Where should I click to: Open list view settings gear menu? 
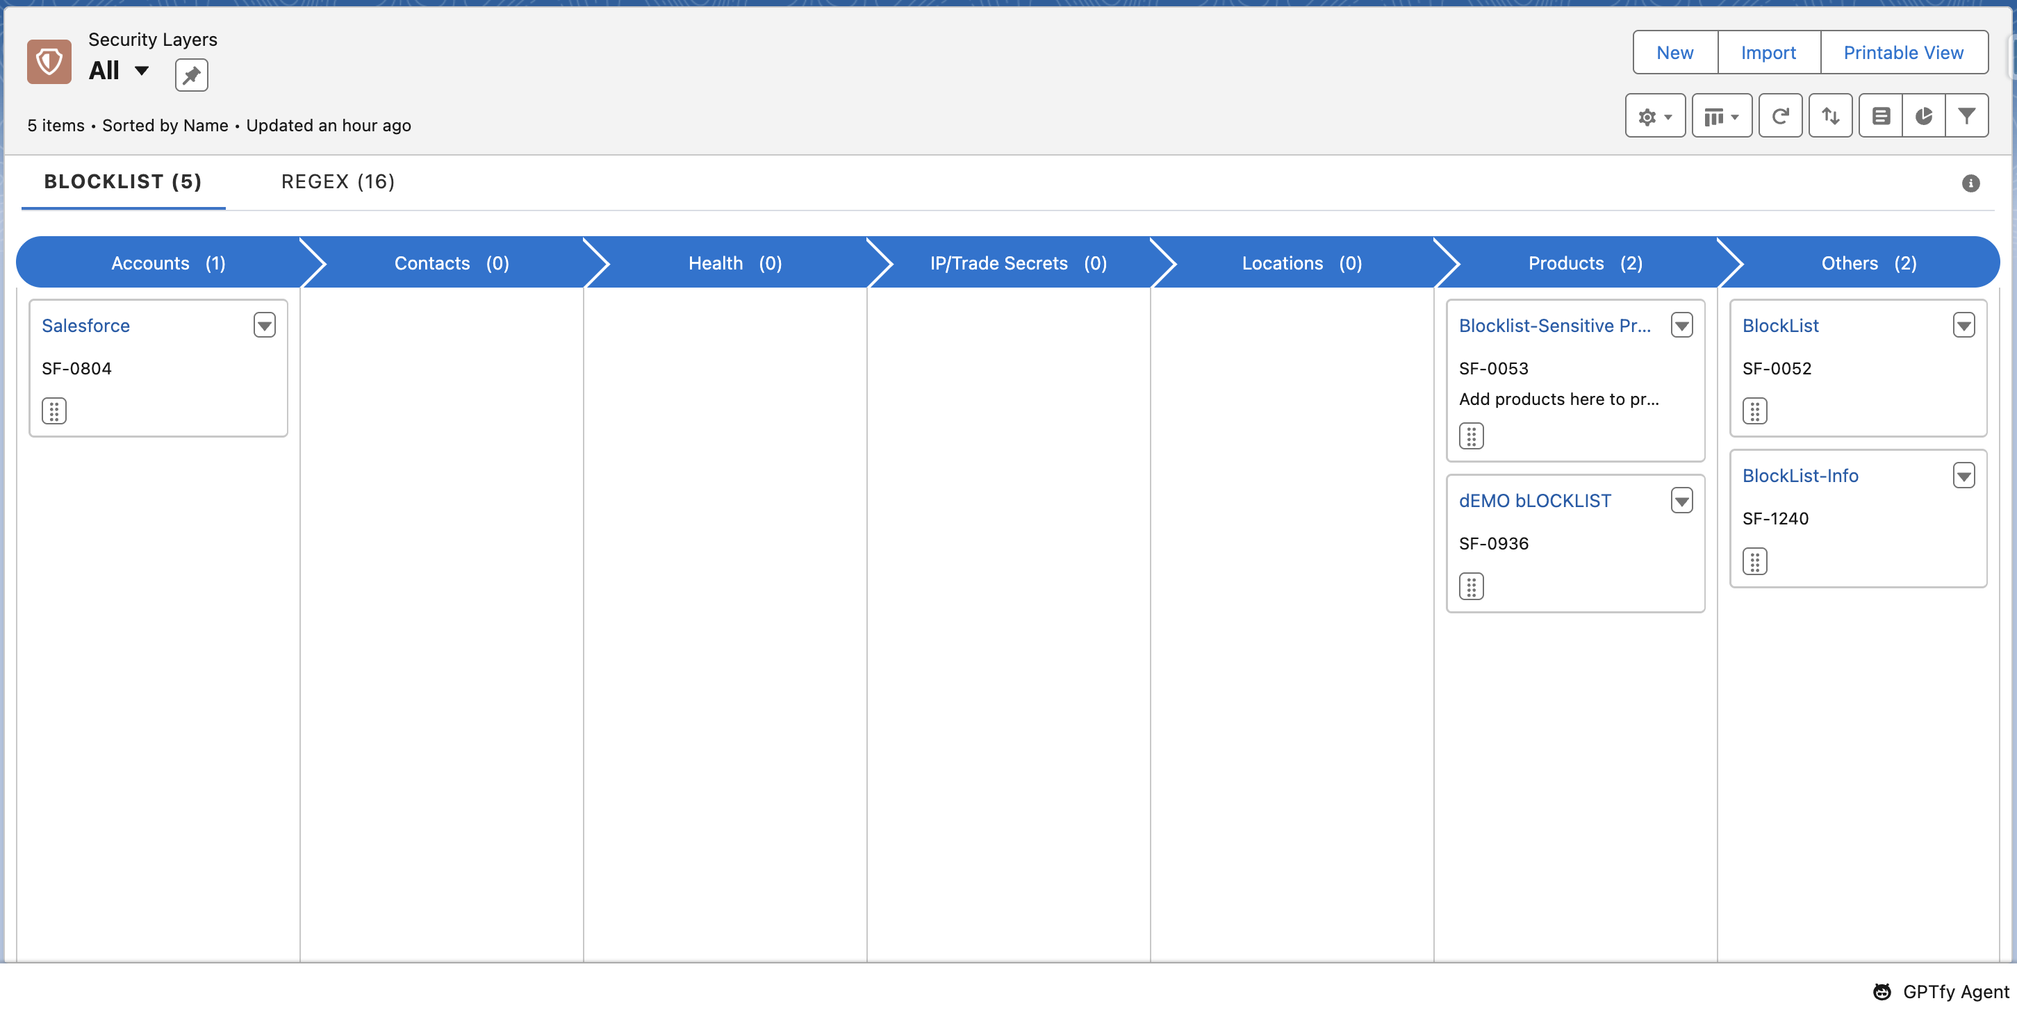tap(1654, 116)
